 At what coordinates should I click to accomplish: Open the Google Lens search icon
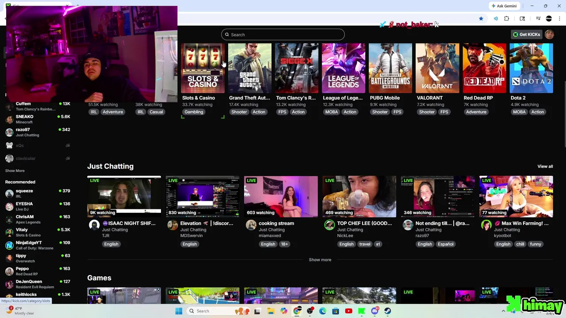(x=522, y=19)
